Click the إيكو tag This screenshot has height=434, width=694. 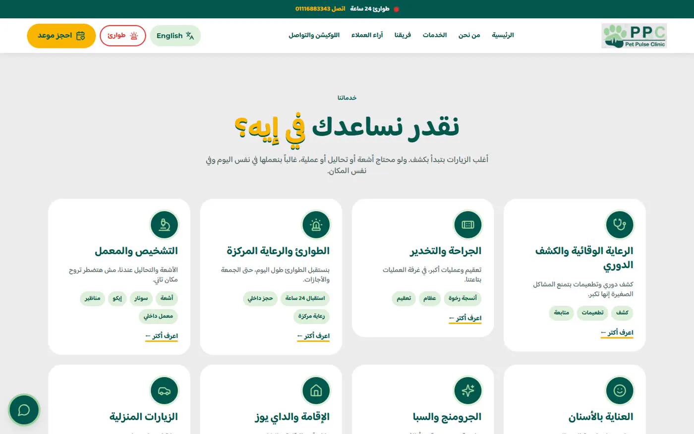click(117, 298)
